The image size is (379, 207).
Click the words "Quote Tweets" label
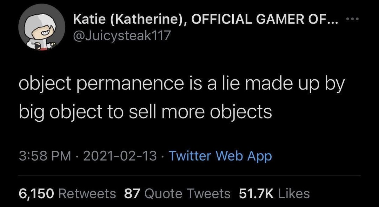click(187, 193)
